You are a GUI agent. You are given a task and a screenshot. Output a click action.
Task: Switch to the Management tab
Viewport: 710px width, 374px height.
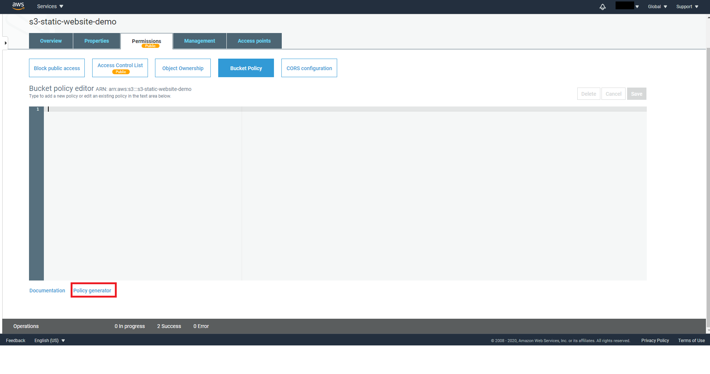[200, 41]
